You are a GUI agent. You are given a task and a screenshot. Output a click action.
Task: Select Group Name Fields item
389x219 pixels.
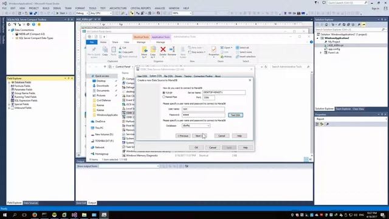click(24, 93)
